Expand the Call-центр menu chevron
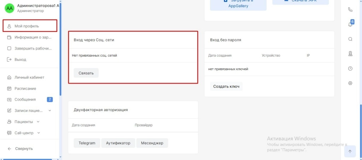362x160 pixels. point(39,133)
